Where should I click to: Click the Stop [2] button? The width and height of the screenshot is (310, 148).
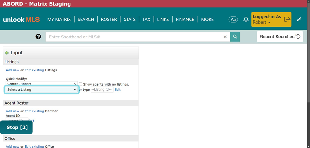(x=16, y=127)
